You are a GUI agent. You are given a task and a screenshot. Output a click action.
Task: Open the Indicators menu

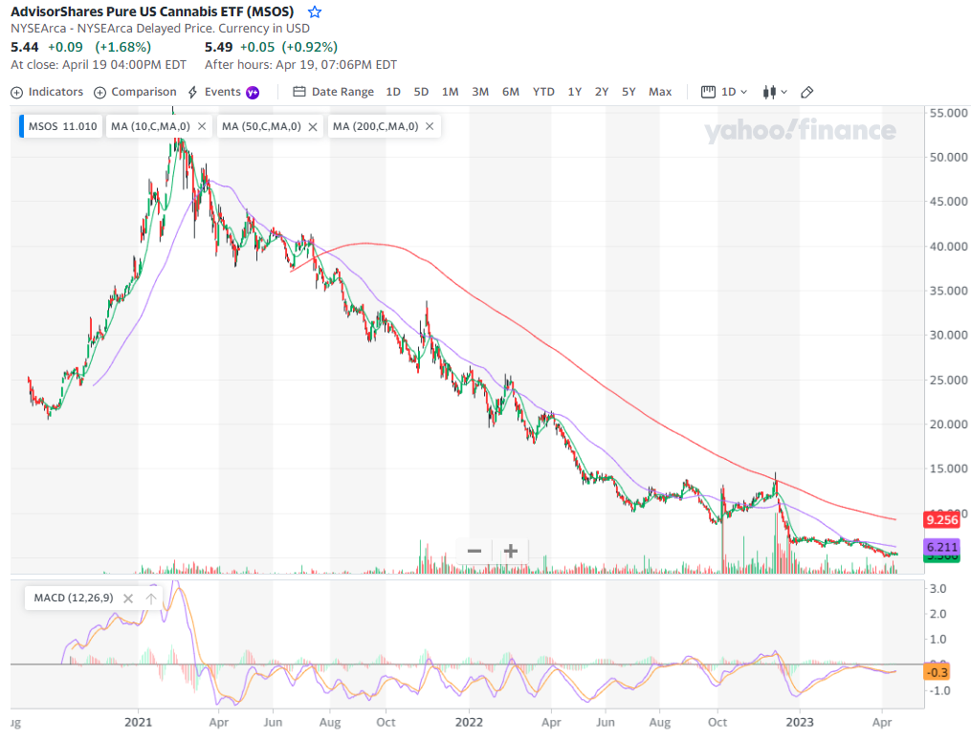pos(47,92)
